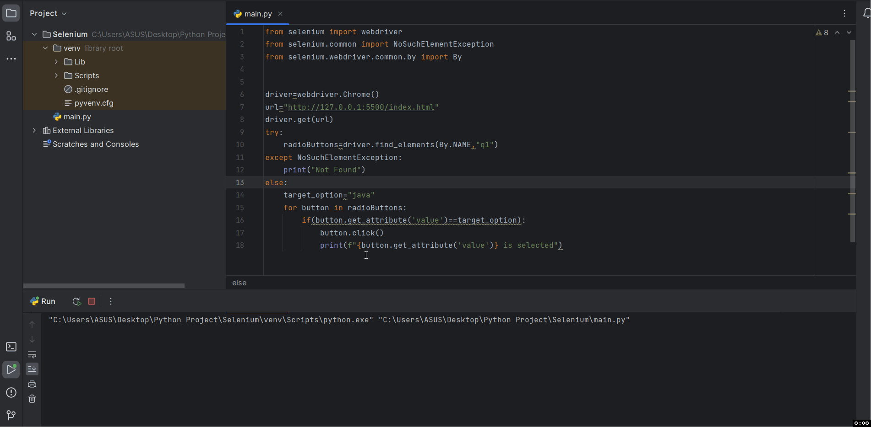
Task: Stop the running process with the red stop button
Action: click(92, 301)
